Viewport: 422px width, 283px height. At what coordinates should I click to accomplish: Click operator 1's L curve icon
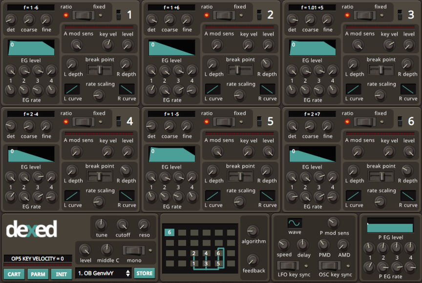point(72,89)
